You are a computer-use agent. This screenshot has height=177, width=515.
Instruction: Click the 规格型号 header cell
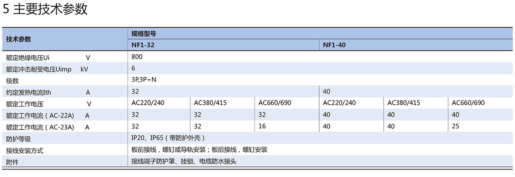pyautogui.click(x=144, y=33)
